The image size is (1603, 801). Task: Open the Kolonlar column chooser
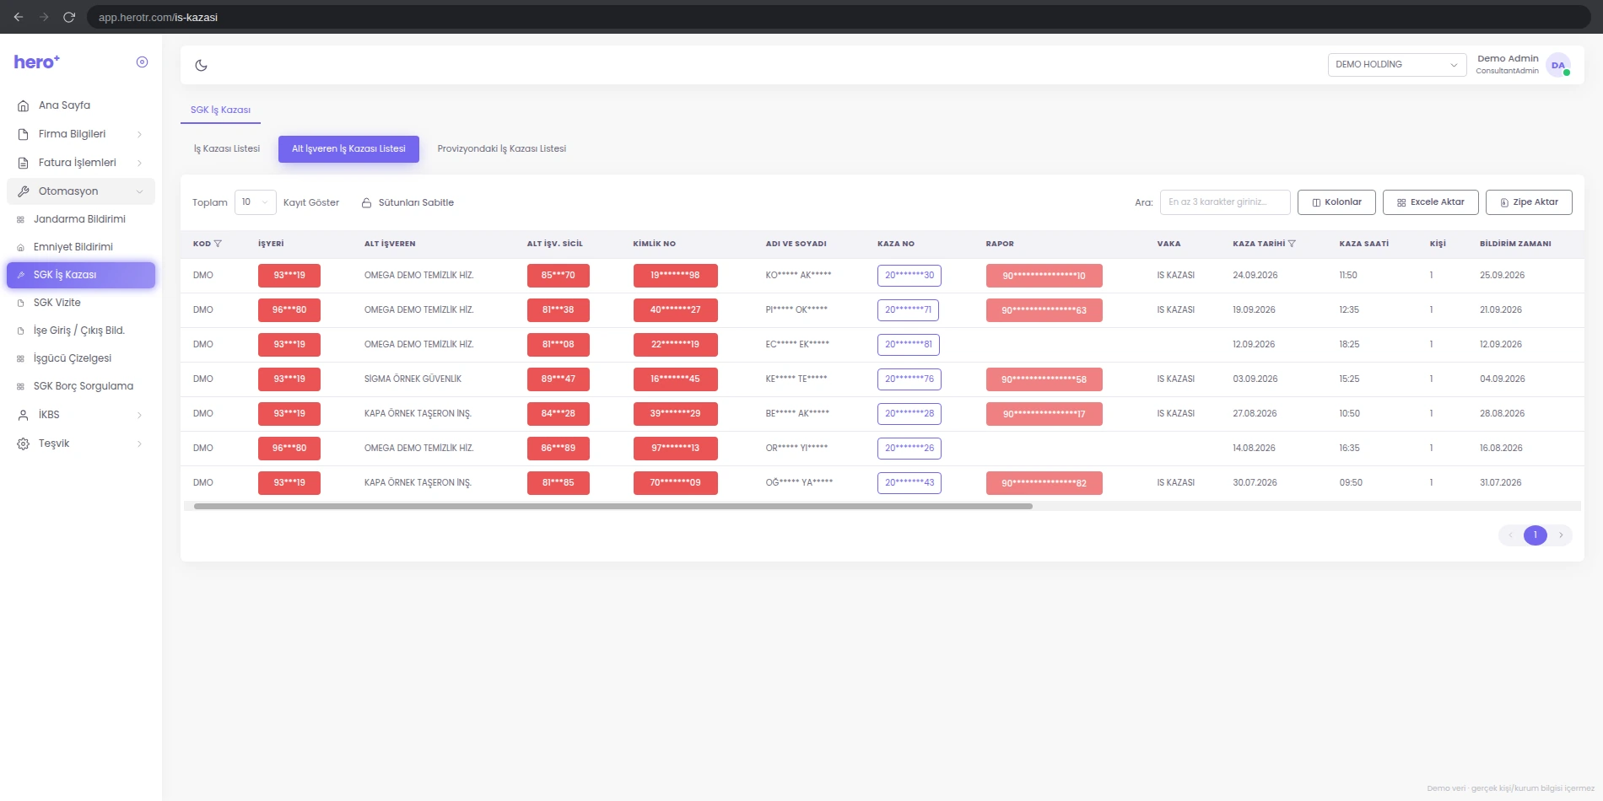coord(1336,202)
